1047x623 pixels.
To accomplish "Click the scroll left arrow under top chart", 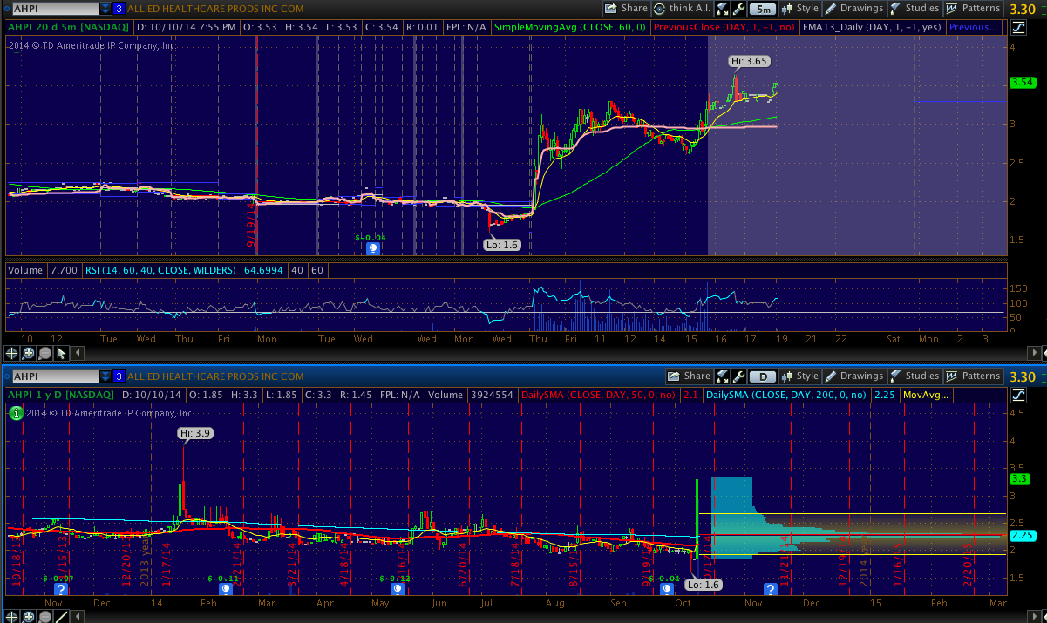I will (x=78, y=353).
